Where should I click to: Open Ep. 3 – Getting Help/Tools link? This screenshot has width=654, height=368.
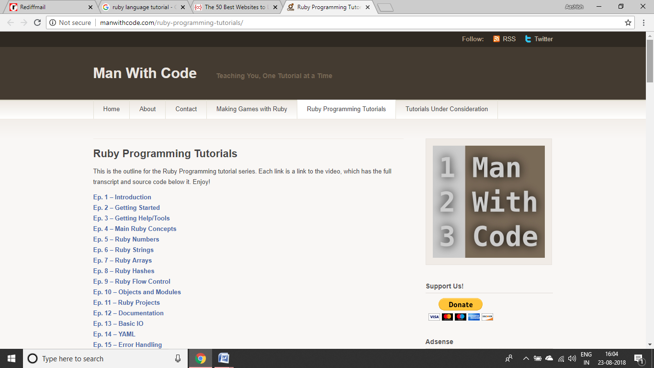point(132,218)
